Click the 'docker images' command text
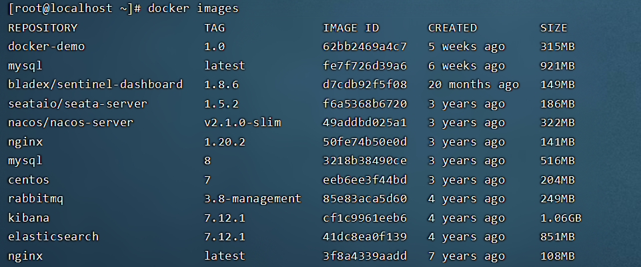641x267 pixels. [x=193, y=9]
